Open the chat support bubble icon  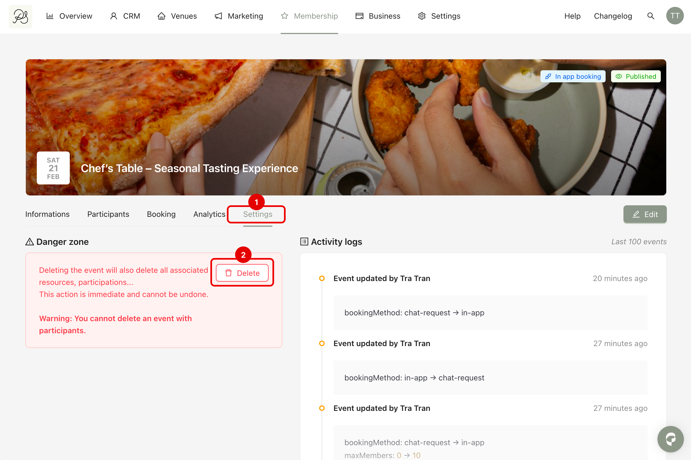point(670,439)
